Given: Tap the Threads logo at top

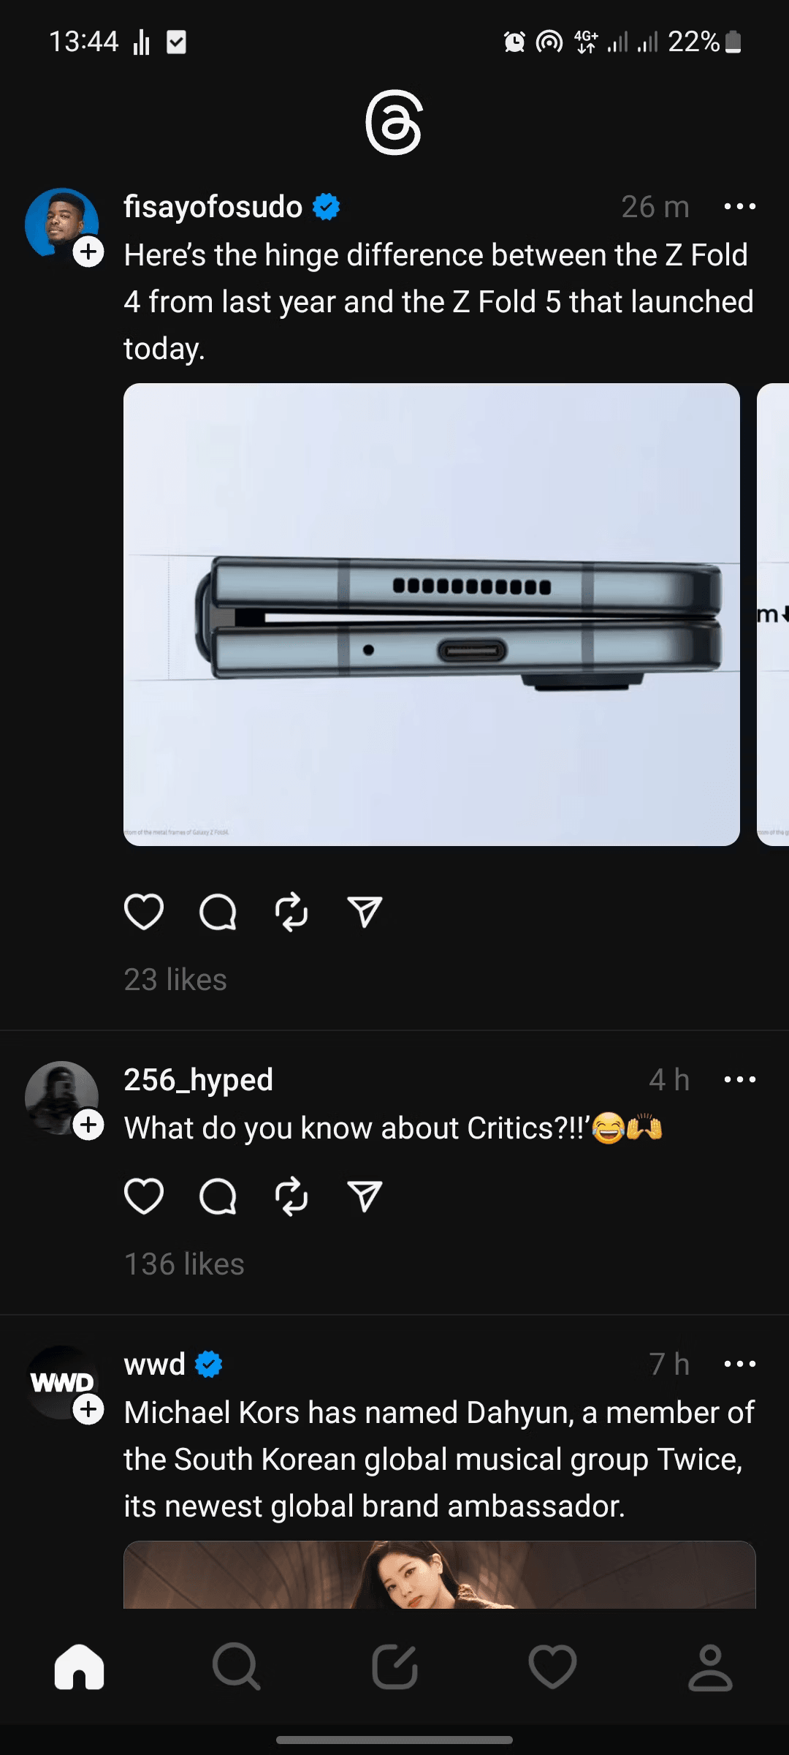Looking at the screenshot, I should (394, 123).
